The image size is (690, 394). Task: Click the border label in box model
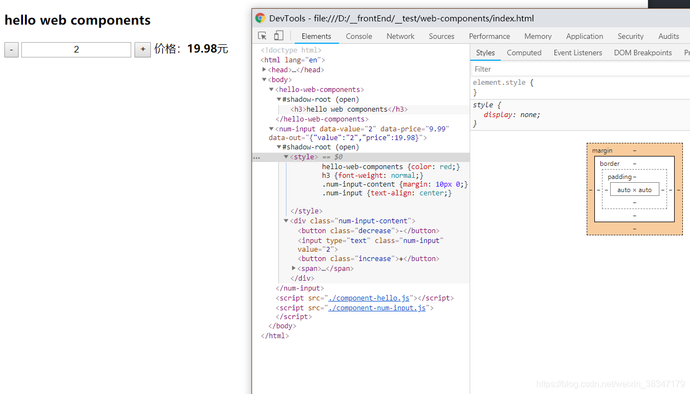[x=610, y=164]
